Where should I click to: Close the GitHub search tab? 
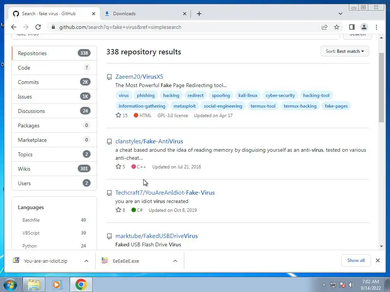[x=94, y=14]
